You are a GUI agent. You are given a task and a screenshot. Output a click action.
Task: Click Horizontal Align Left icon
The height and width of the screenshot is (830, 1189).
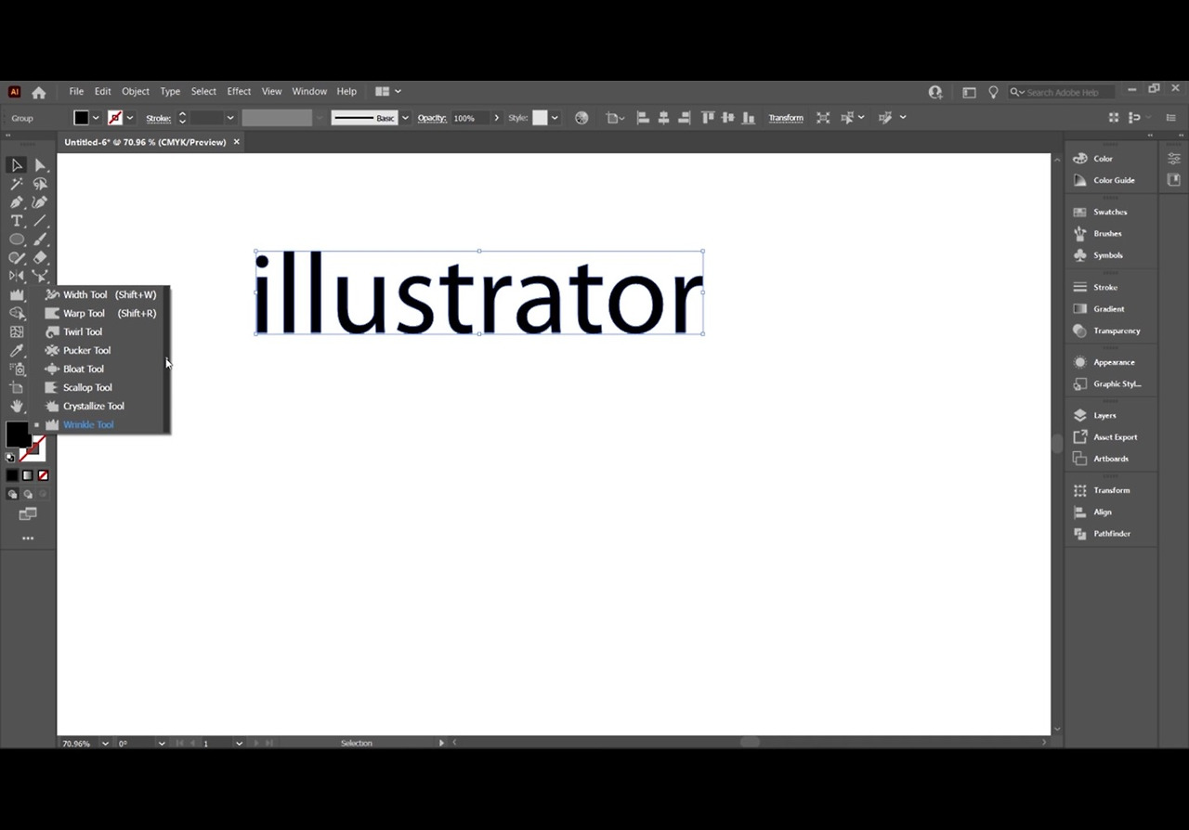pyautogui.click(x=642, y=118)
